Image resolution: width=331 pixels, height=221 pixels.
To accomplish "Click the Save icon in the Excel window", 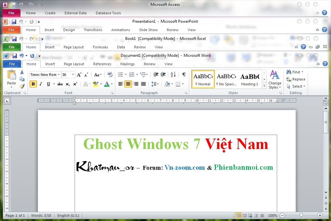I will (x=14, y=39).
